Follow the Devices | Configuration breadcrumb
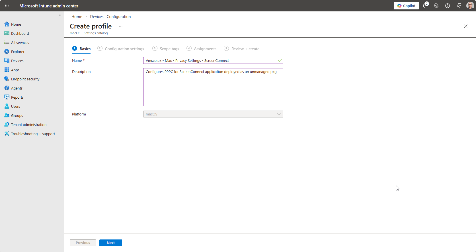The width and height of the screenshot is (476, 252). coord(110,17)
